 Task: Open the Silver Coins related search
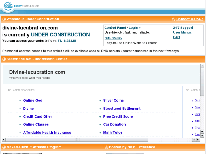pos(114,101)
